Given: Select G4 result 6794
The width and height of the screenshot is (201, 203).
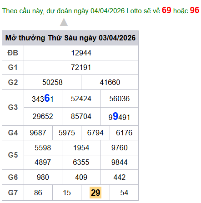Looking at the screenshot, I should 95,133.
